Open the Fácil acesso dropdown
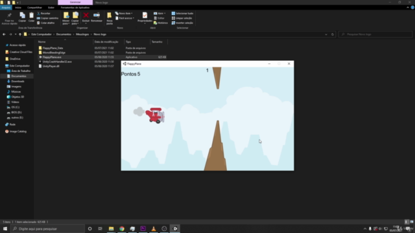The image size is (415, 233). [125, 18]
